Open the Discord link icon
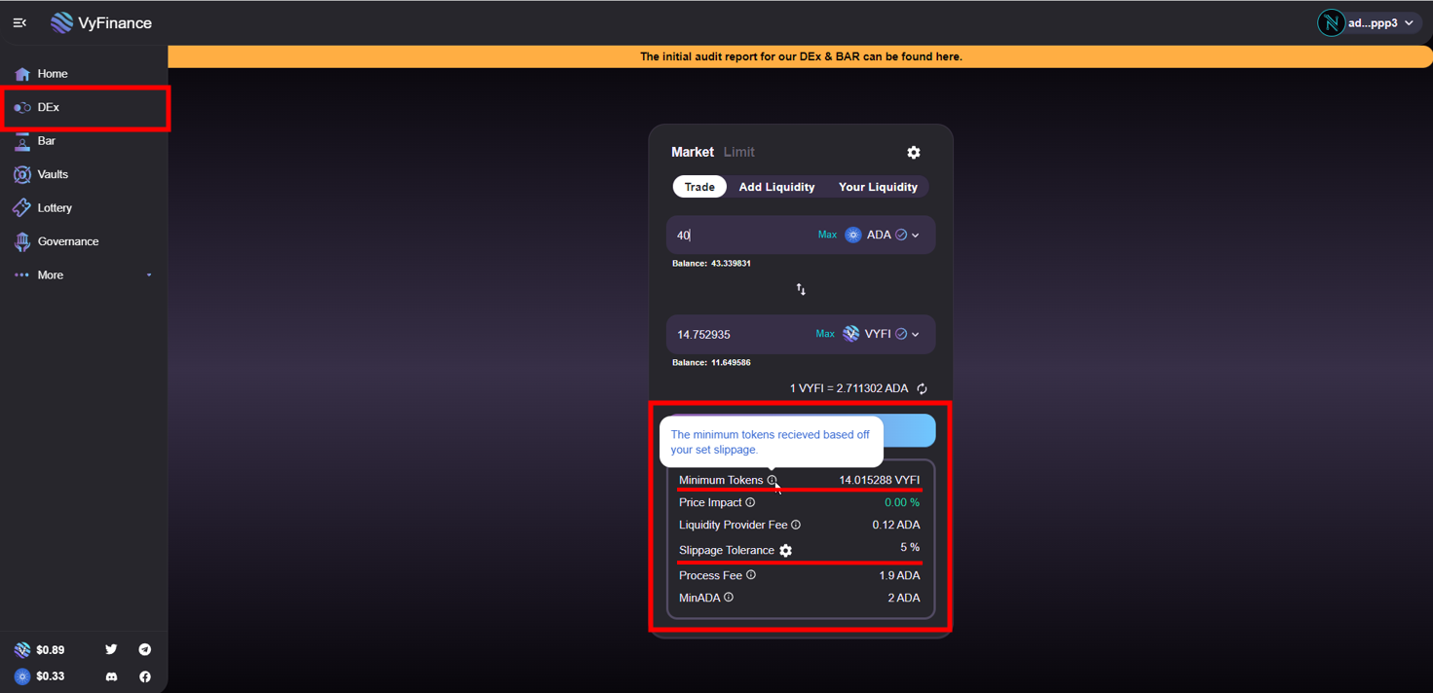This screenshot has height=693, width=1433. [x=111, y=676]
